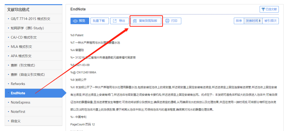Select CAJ-CD 格式引文 format
The width and height of the screenshot is (289, 131).
pos(33,37)
